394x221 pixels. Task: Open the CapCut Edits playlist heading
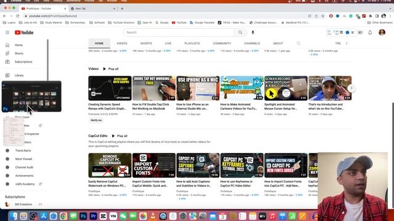point(98,136)
